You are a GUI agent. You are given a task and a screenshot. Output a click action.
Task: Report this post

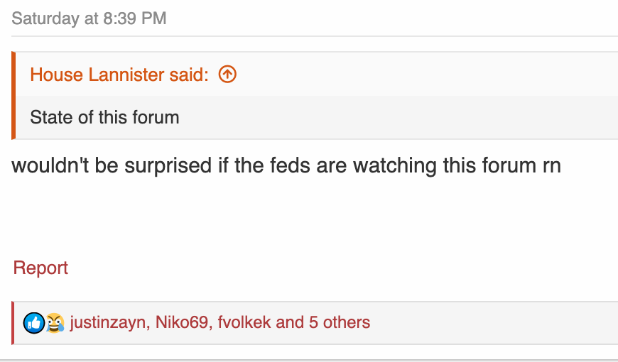[x=40, y=268]
